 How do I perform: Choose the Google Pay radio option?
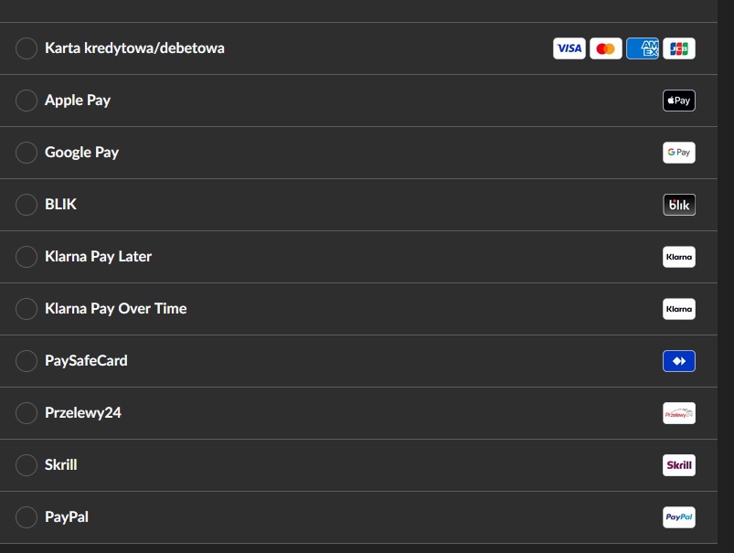(x=27, y=152)
